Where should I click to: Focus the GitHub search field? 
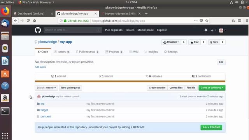pos(73,30)
